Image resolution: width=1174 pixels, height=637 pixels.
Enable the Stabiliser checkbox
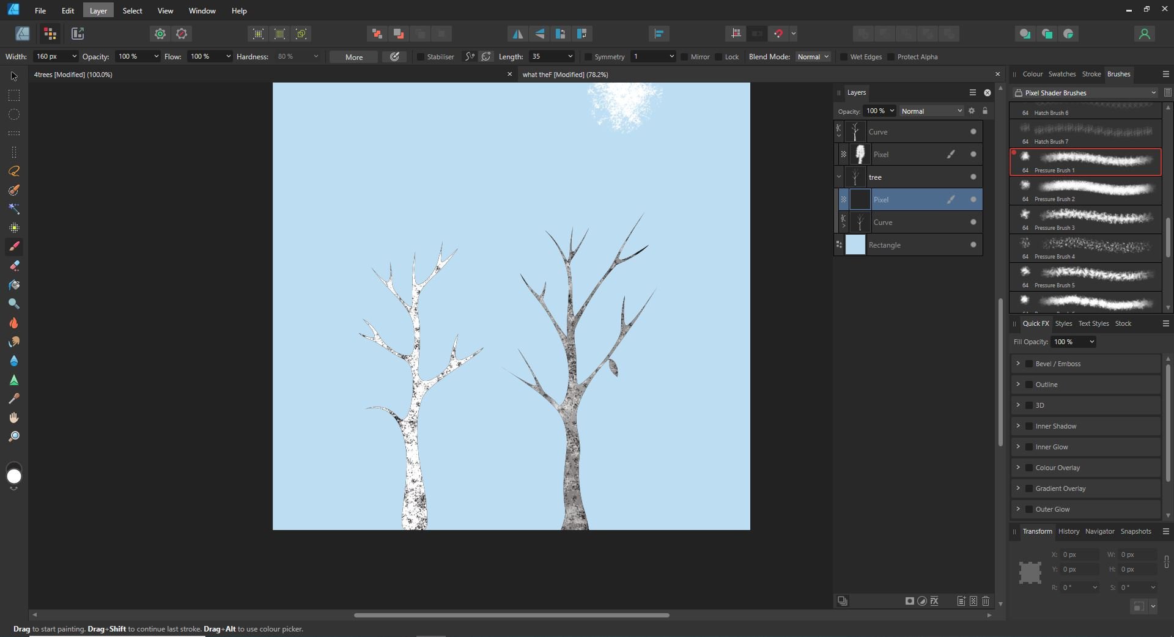pos(421,57)
